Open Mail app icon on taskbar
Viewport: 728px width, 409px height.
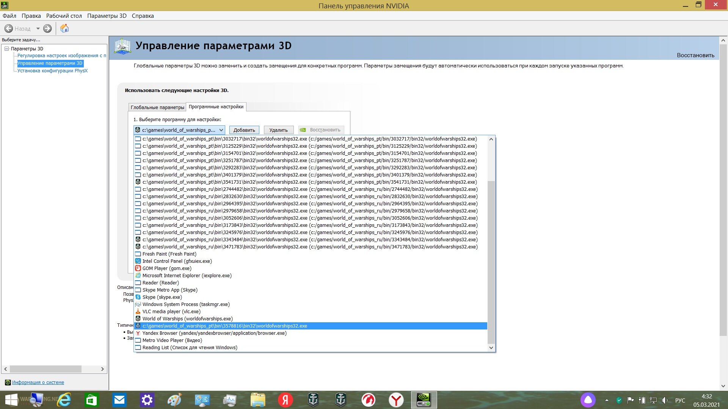[x=119, y=400]
